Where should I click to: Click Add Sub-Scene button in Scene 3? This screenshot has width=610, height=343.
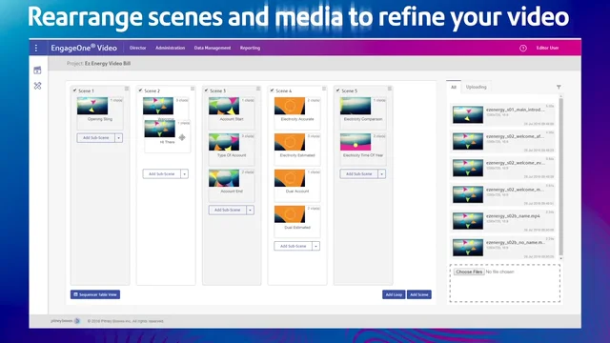click(x=227, y=210)
